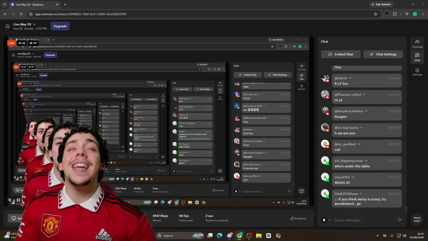Open Copilot from the taskbar
428x241 pixels.
click(278, 236)
